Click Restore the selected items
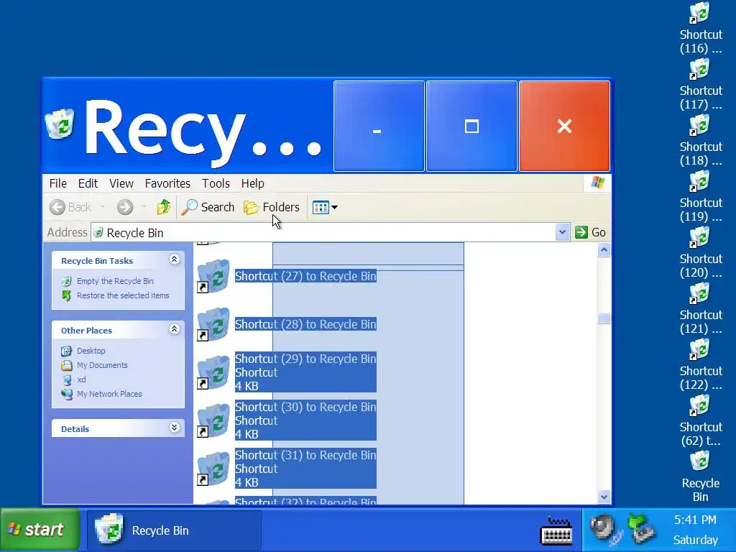The image size is (736, 552). tap(123, 295)
